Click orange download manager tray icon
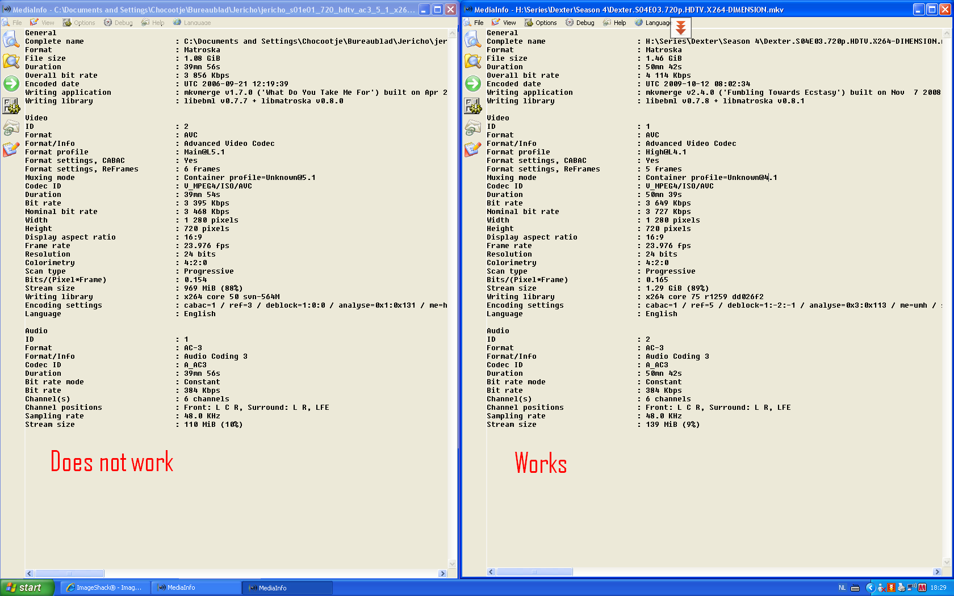The width and height of the screenshot is (954, 596). (x=891, y=587)
